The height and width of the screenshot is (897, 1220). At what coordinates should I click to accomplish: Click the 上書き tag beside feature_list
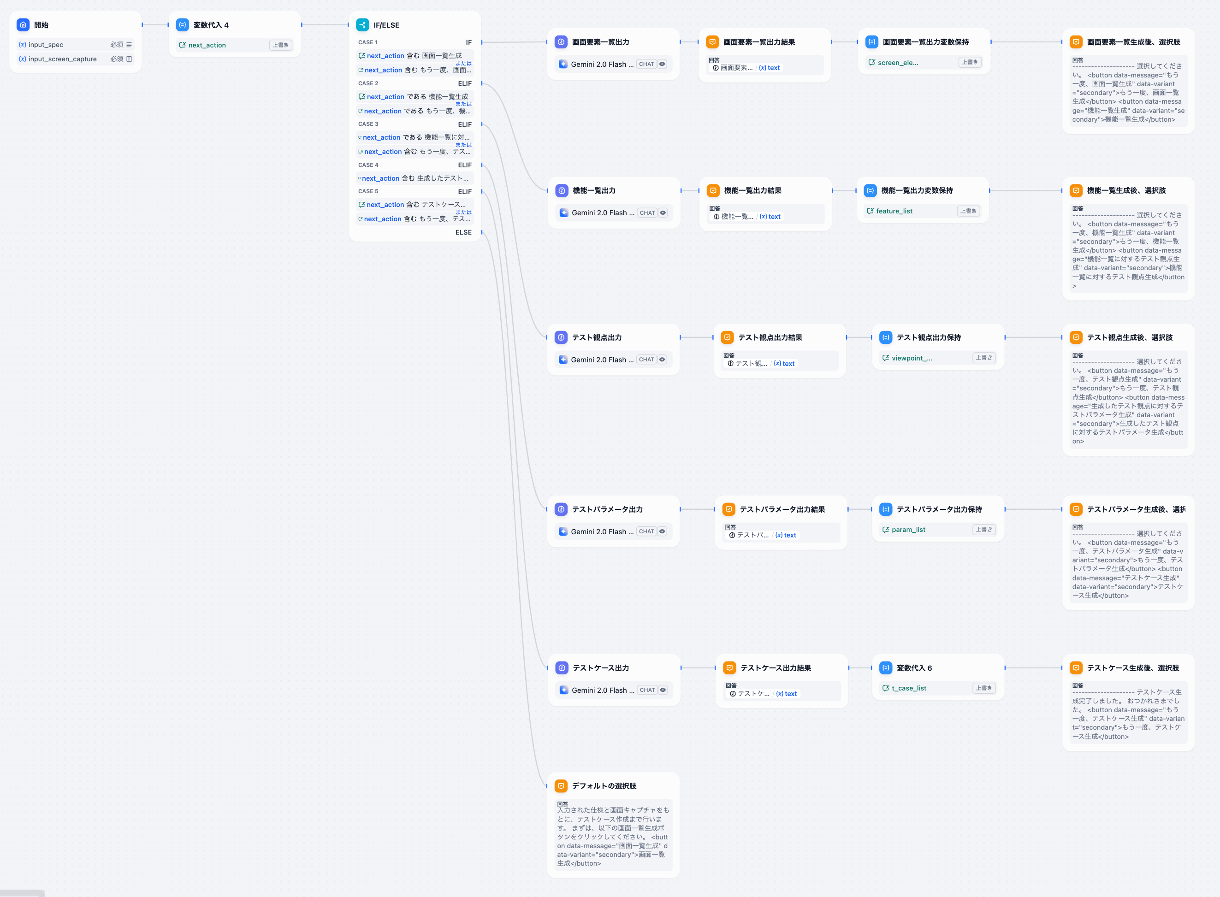[x=968, y=211]
